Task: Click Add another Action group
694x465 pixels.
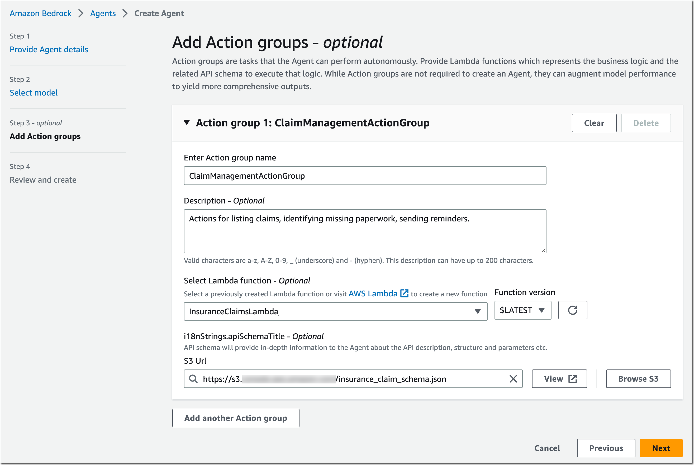Action: (236, 418)
